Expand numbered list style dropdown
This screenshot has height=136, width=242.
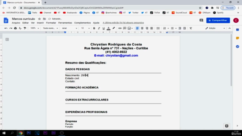[x=168, y=28]
